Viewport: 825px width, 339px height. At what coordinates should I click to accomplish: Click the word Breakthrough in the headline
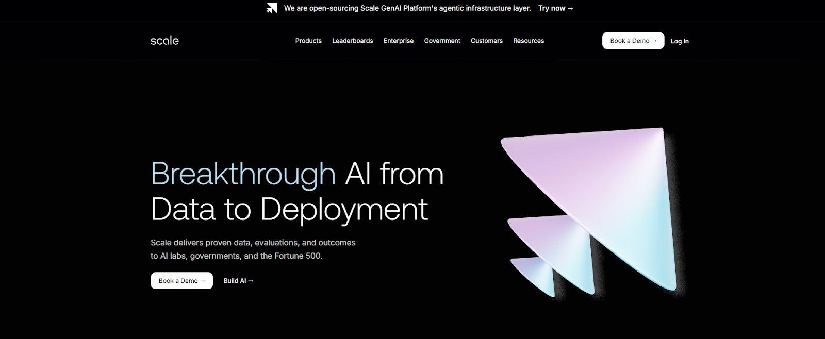tap(243, 174)
